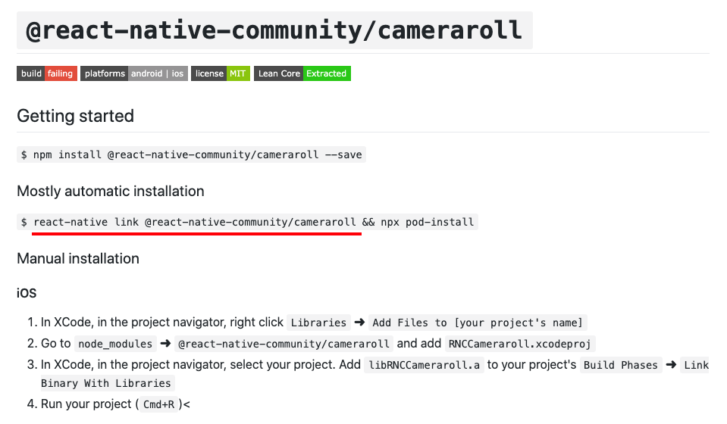Screen dimensions: 727x424
Task: Click @react-native-community/cameraroll code in step 2
Action: click(284, 344)
